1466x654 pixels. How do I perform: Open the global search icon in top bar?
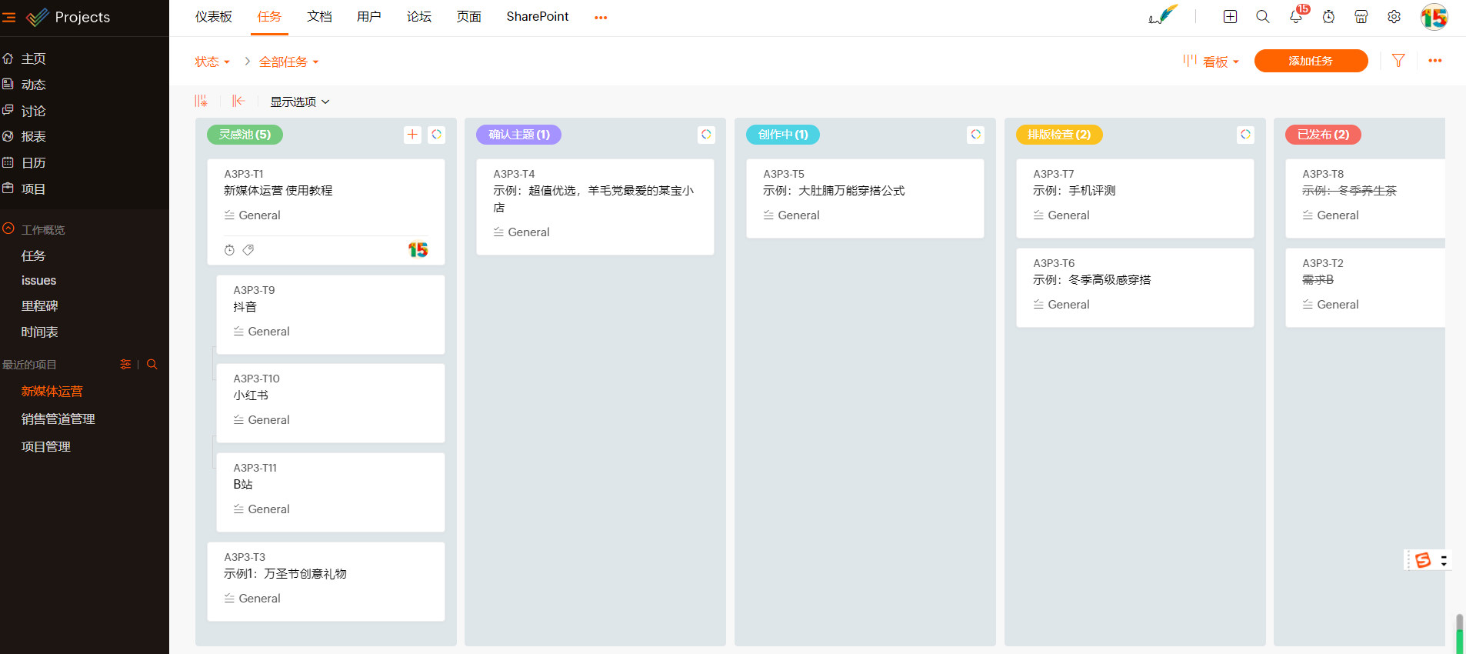click(1262, 17)
